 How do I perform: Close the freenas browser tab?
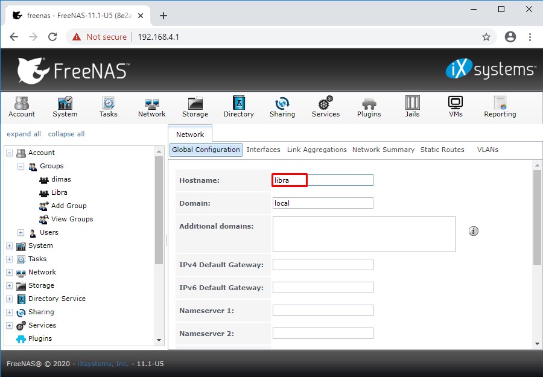pos(140,16)
